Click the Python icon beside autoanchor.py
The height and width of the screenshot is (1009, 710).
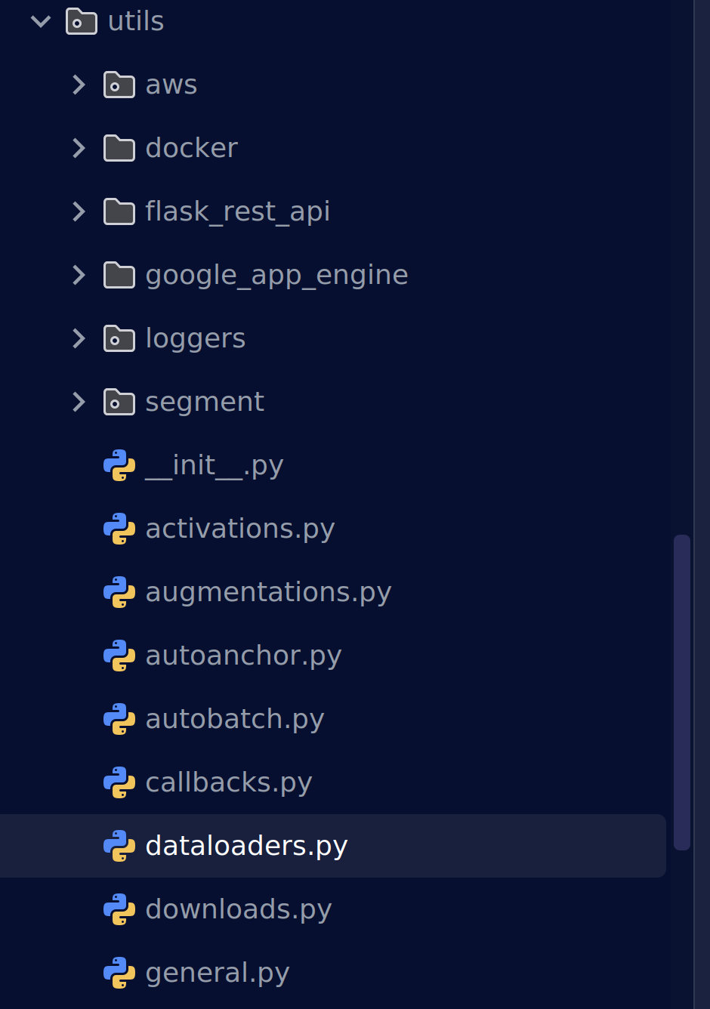pyautogui.click(x=119, y=656)
